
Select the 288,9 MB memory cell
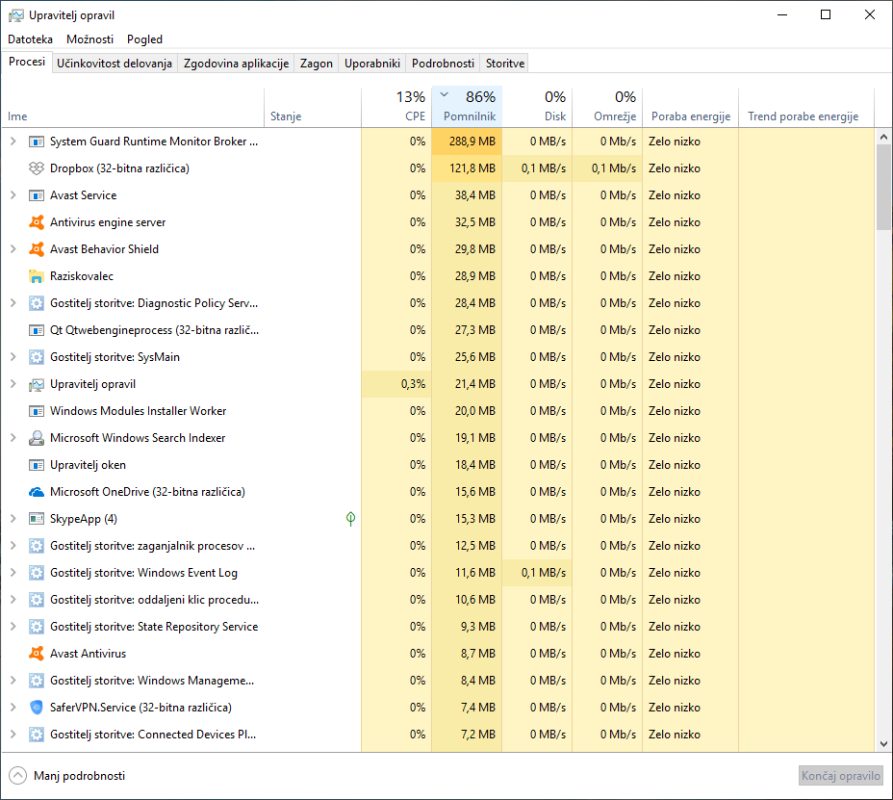[x=467, y=142]
